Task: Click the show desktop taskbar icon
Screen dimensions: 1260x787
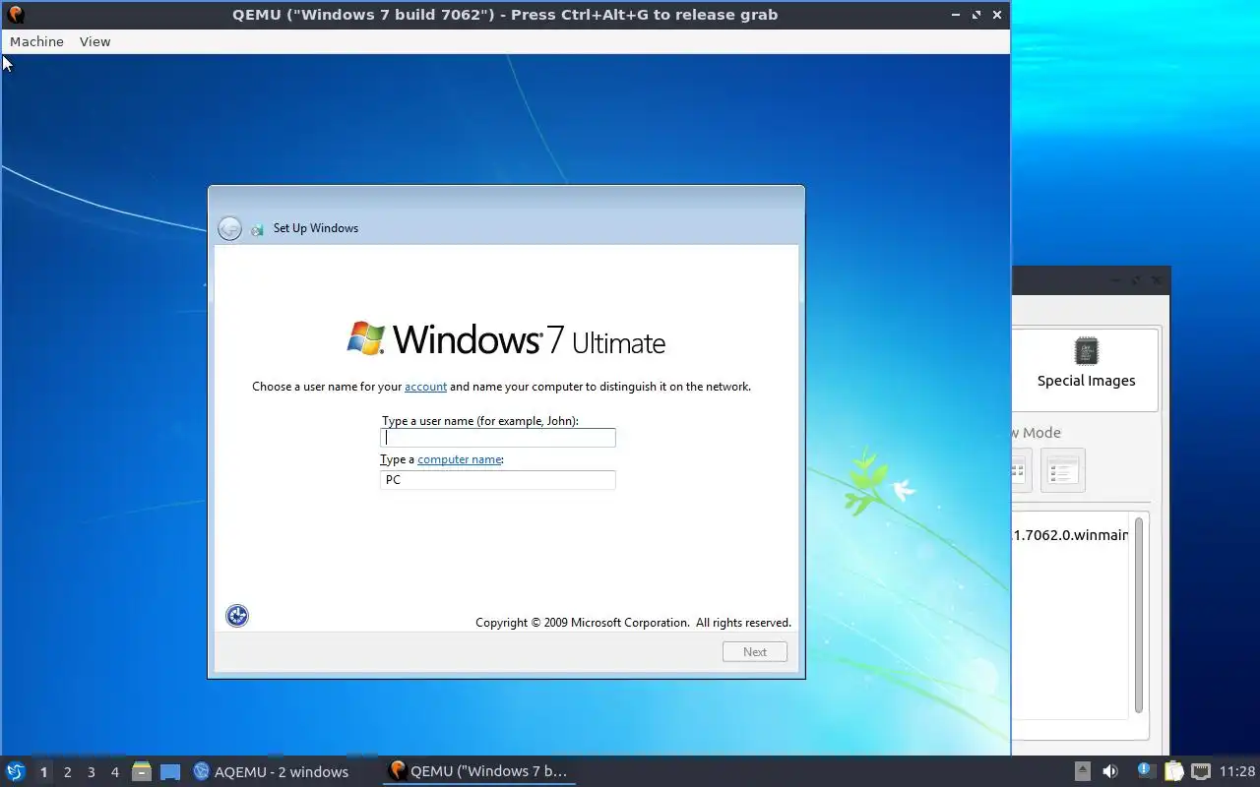Action: click(170, 772)
